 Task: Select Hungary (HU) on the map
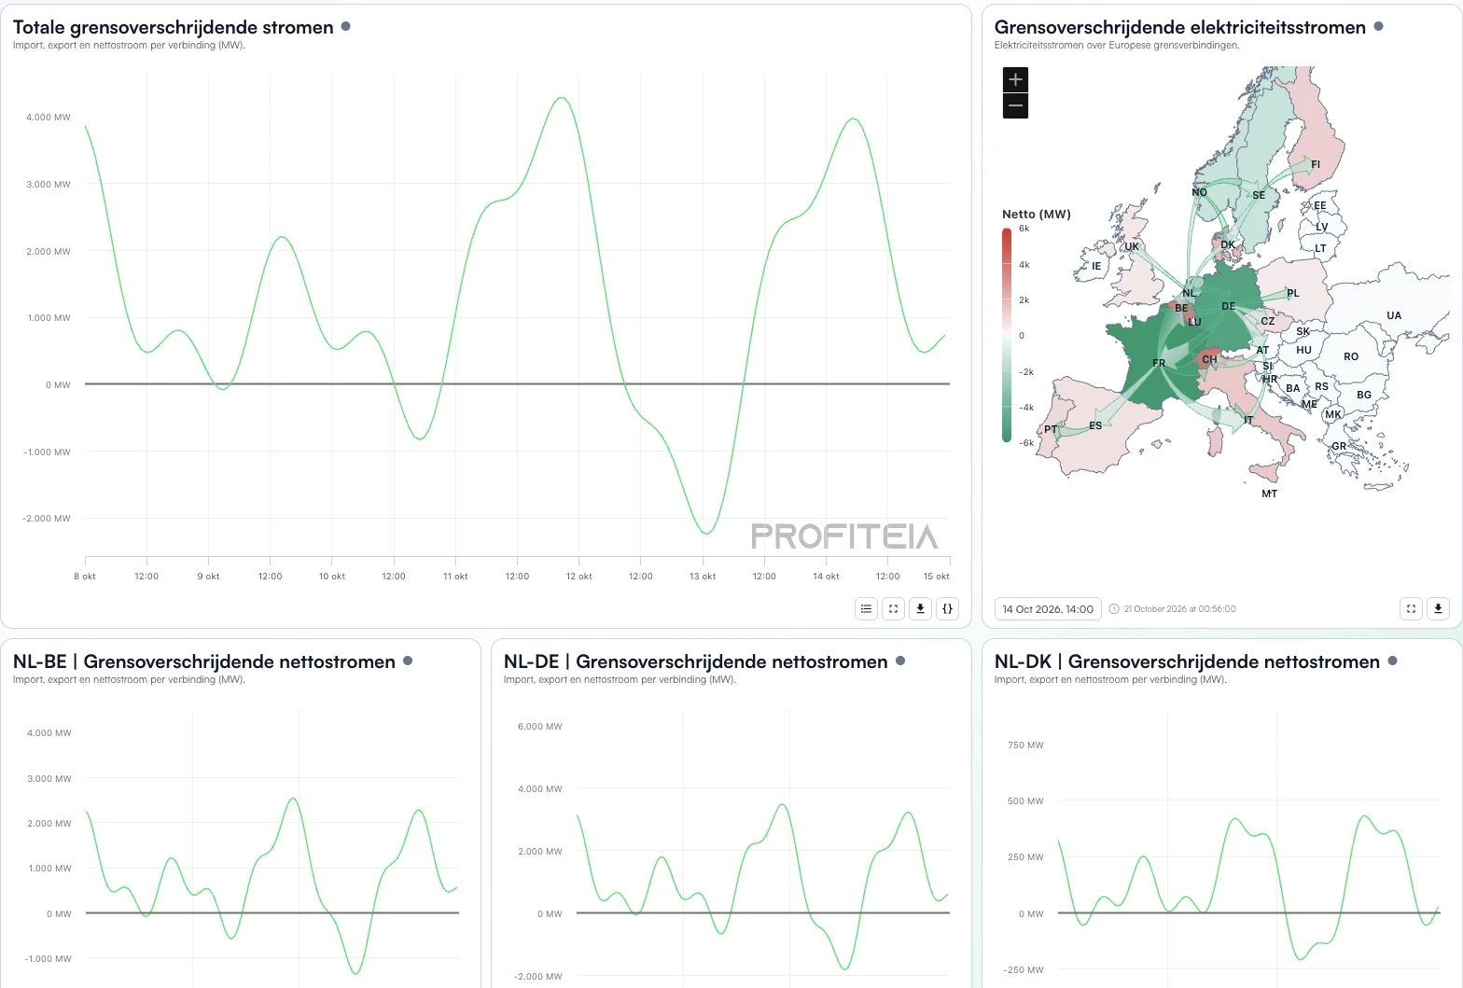(x=1304, y=350)
